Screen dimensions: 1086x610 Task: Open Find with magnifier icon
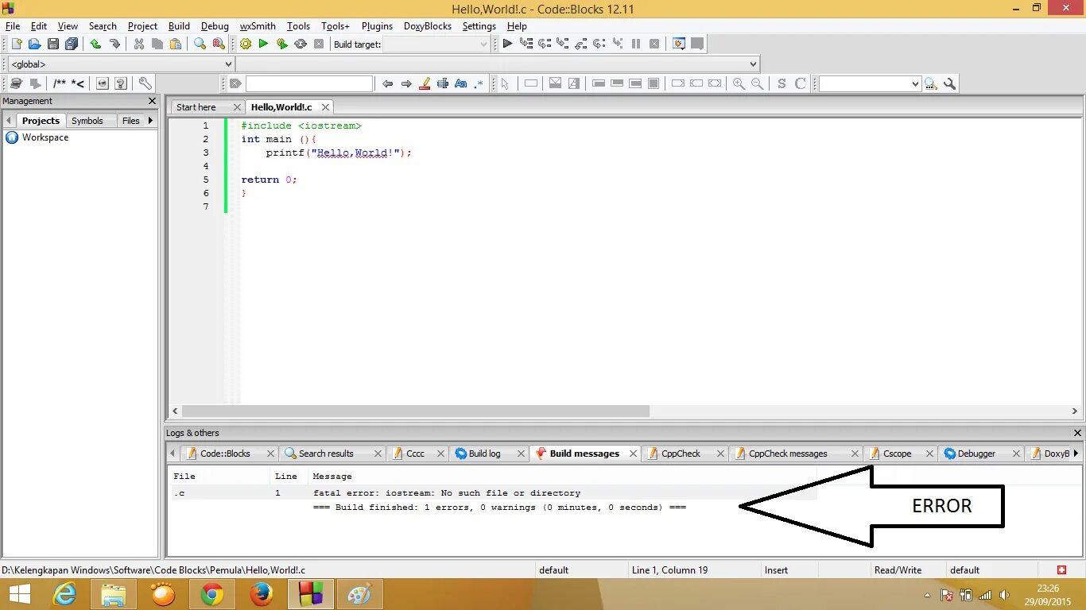(200, 44)
